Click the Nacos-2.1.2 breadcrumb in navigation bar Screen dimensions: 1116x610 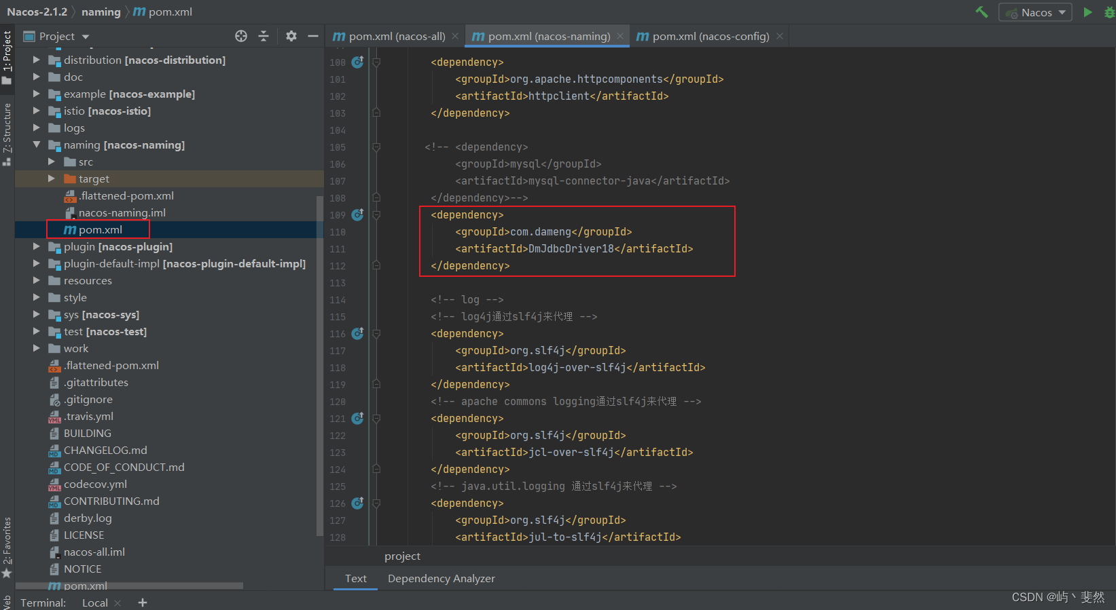37,12
